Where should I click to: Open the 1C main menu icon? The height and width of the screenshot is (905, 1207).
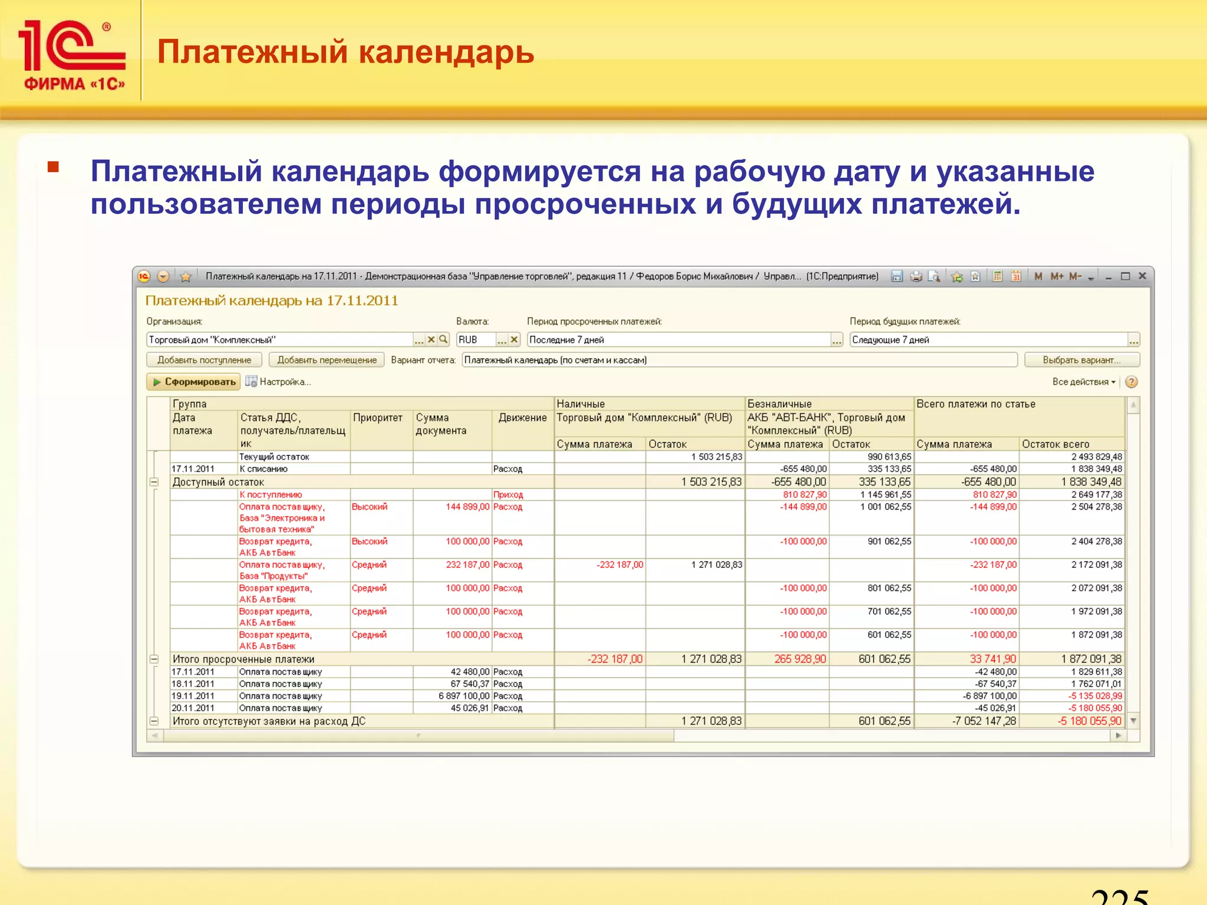(144, 276)
